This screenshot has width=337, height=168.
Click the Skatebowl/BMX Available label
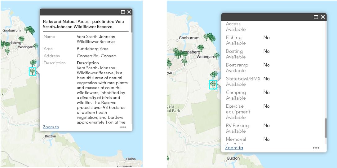tap(243, 82)
